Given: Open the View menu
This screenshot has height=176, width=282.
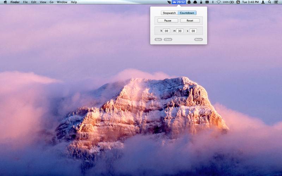Looking at the screenshot, I should [x=43, y=2].
